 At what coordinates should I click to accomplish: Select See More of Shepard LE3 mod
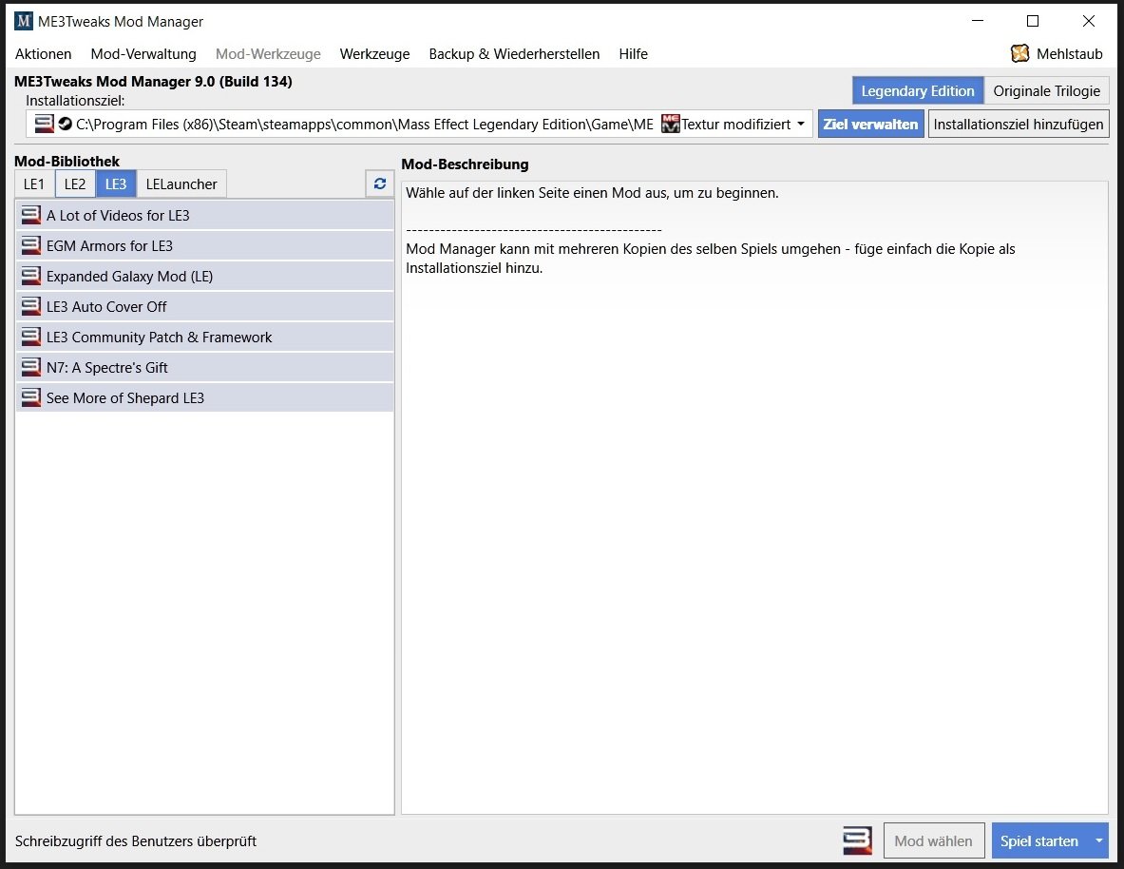click(x=205, y=397)
